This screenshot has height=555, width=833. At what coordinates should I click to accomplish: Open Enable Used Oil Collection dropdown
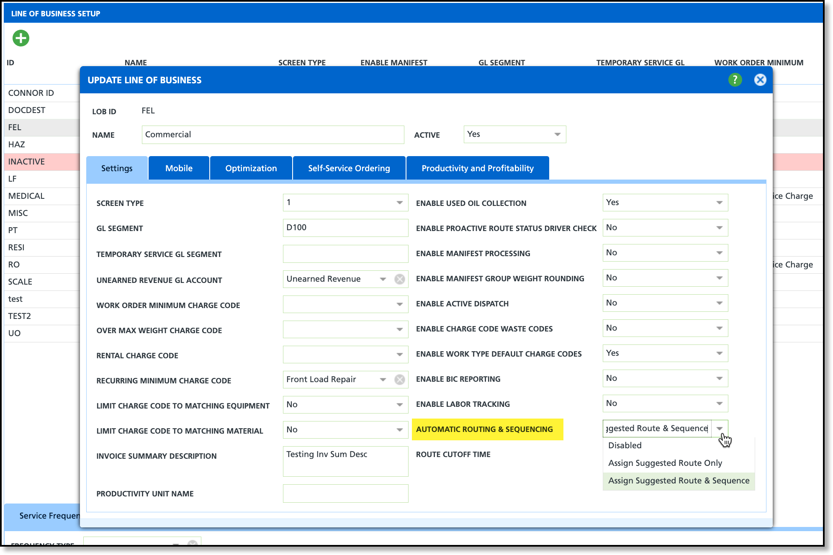tap(719, 203)
